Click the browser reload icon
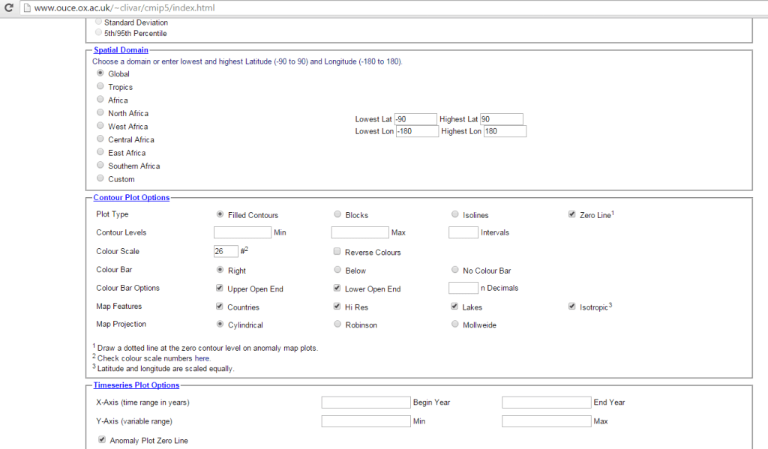 8,8
